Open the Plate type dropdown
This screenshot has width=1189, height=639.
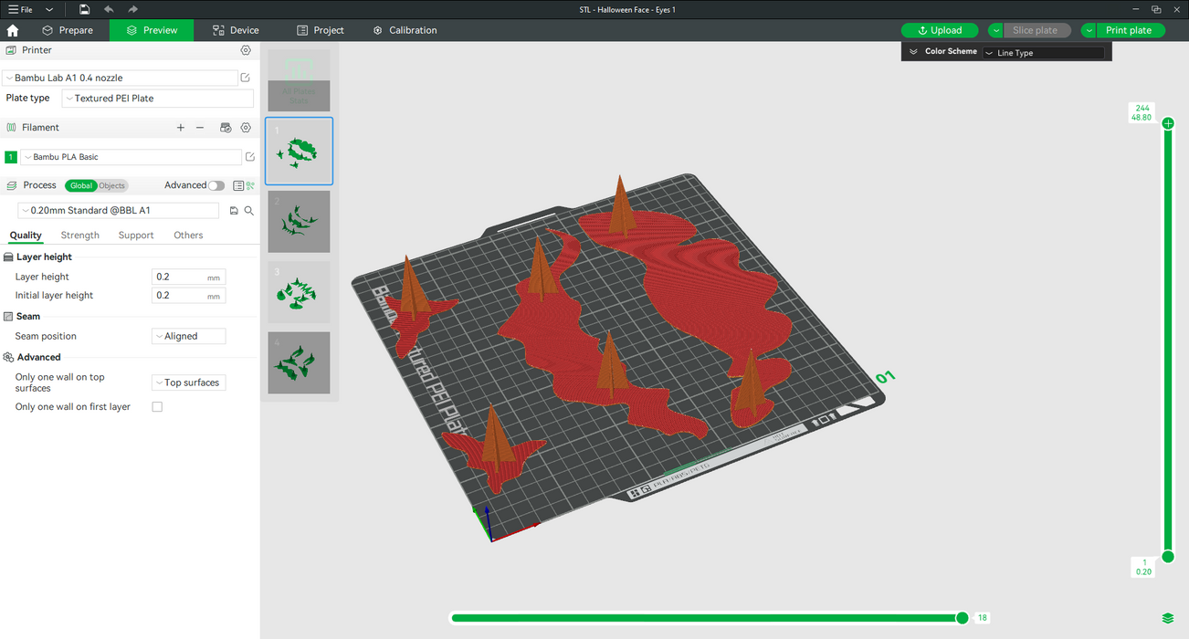(x=156, y=99)
